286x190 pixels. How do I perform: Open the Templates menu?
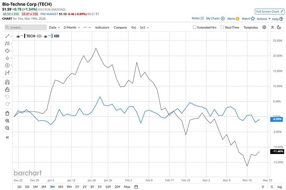pyautogui.click(x=251, y=27)
